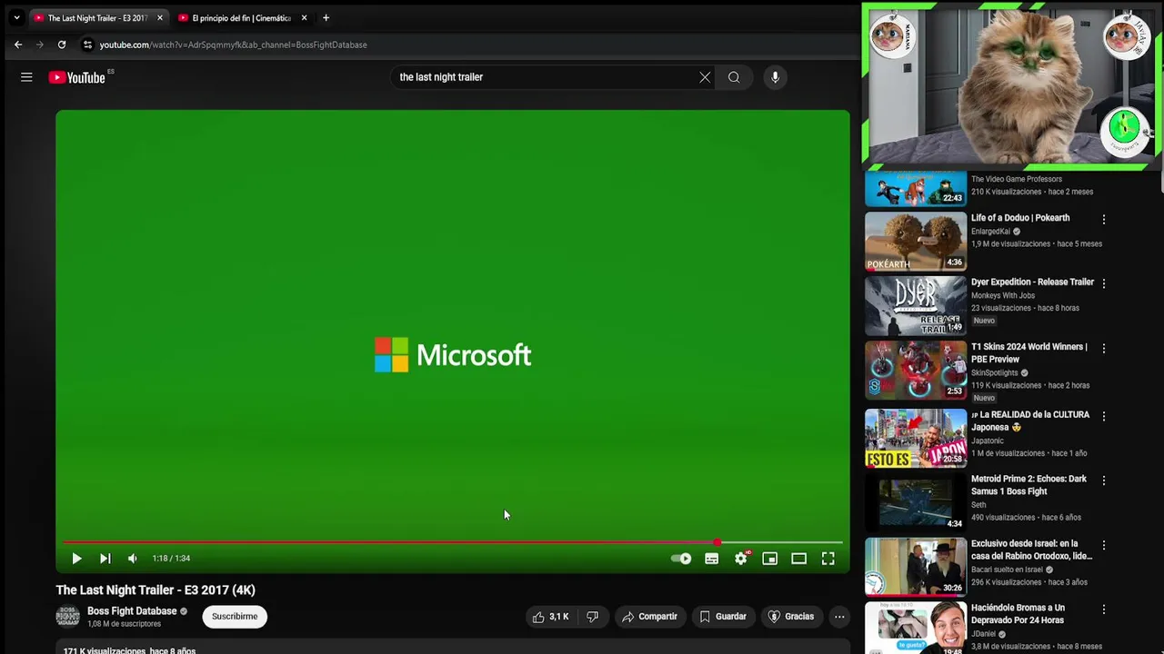Image resolution: width=1164 pixels, height=654 pixels.
Task: Open options for Haciéndole Bromas video
Action: pos(1104,609)
